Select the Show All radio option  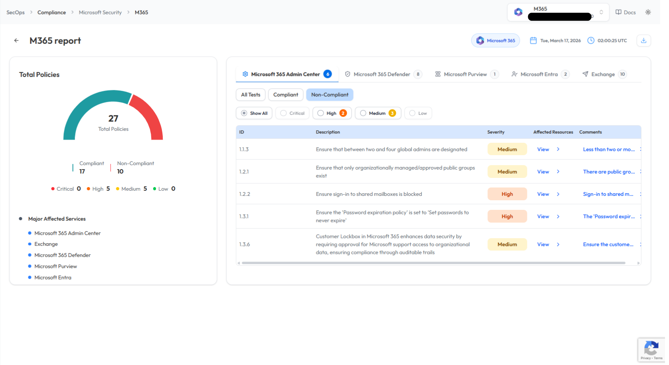pos(244,113)
